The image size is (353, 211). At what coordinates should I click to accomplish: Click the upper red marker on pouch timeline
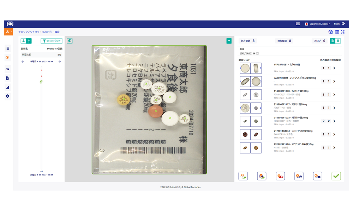41,70
